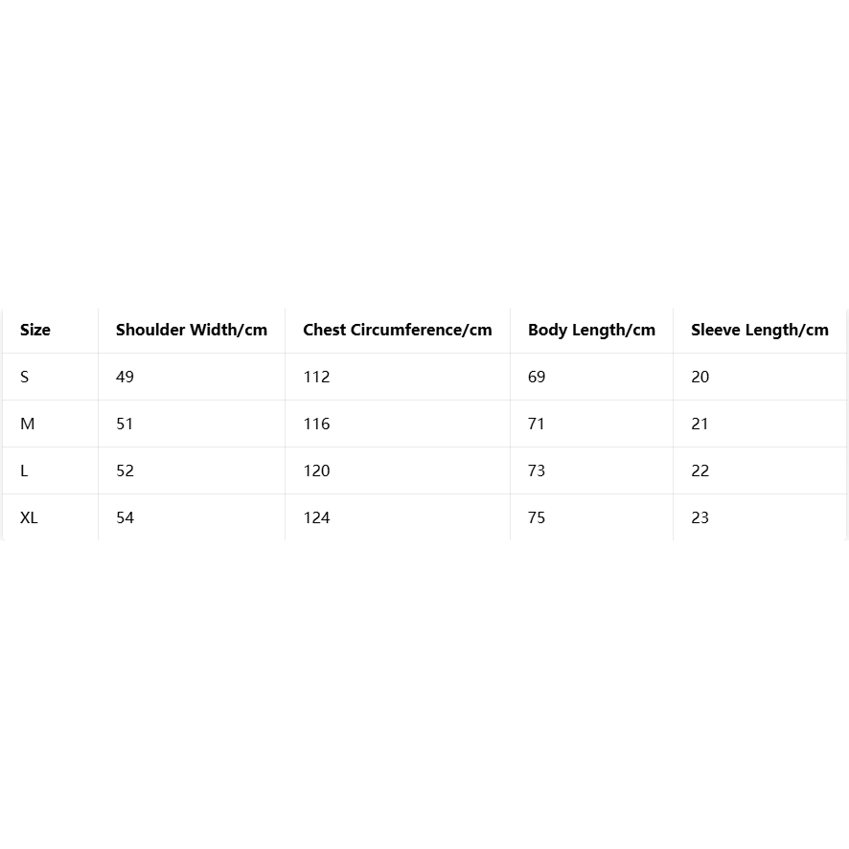Click the shoulder width cell showing 54
The width and height of the screenshot is (849, 849).
point(126,517)
